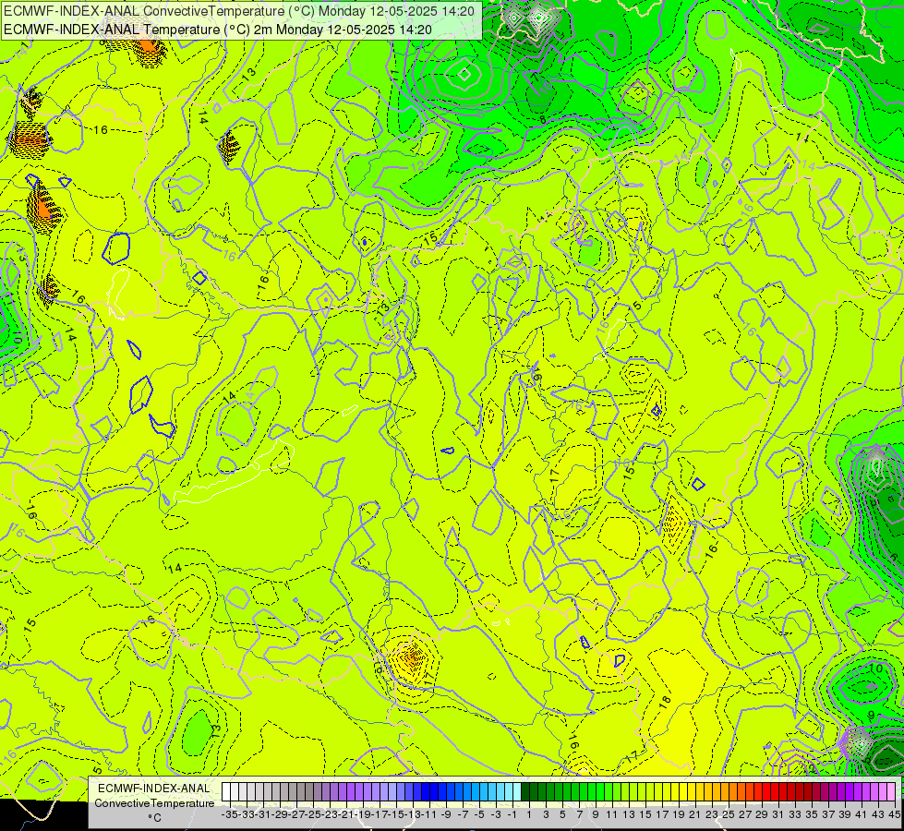Click the -35 value label in legend
904x831 pixels.
pyautogui.click(x=230, y=814)
